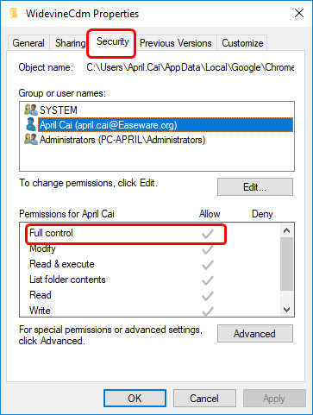Click the SYSTEM group users icon
313x415 pixels.
tap(31, 110)
